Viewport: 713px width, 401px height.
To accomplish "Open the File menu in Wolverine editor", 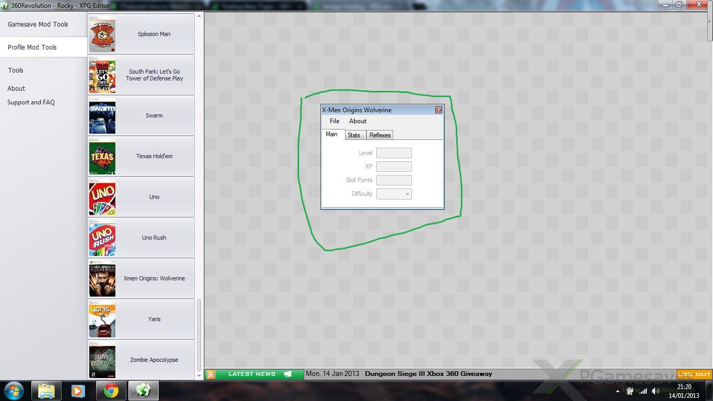I will [x=335, y=121].
